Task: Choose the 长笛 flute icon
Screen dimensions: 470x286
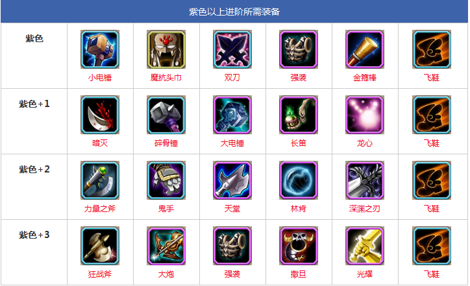Action: [299, 115]
